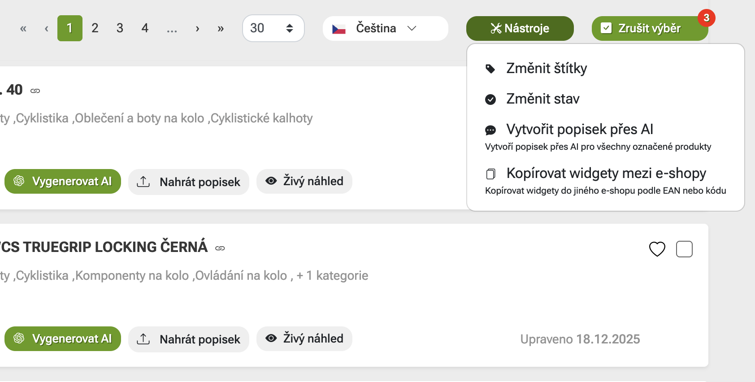Click the chat bubble icon for Vytvořit popisek přes AI
Image resolution: width=755 pixels, height=382 pixels.
pyautogui.click(x=491, y=129)
